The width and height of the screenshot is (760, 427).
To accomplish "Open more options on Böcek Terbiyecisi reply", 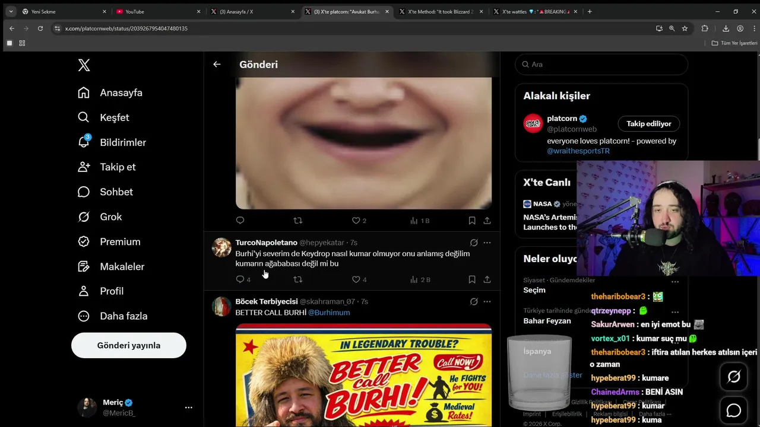I will coord(487,301).
